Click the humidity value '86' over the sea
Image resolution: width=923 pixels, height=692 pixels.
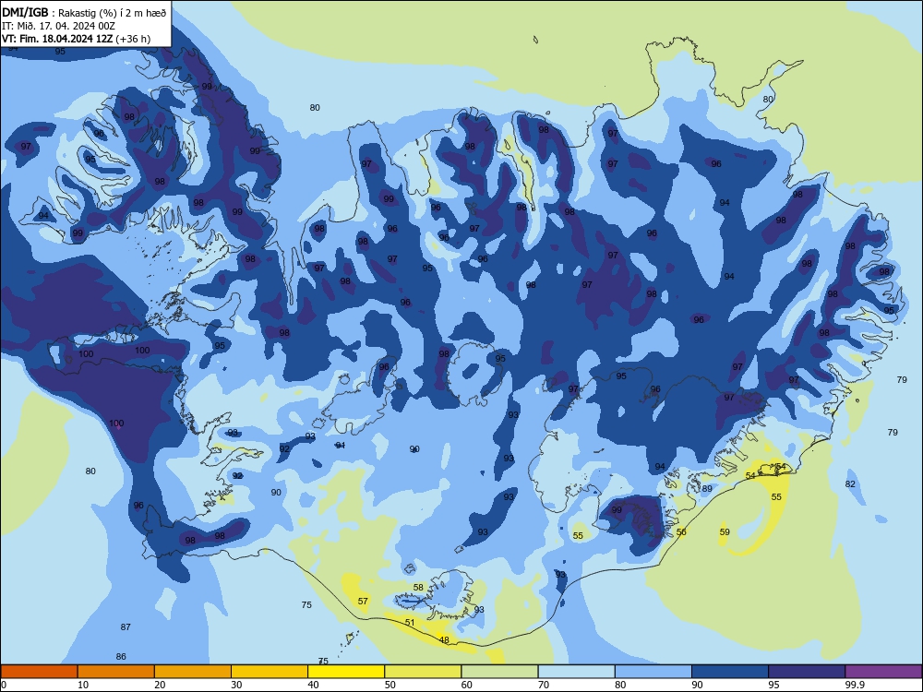[x=121, y=657]
